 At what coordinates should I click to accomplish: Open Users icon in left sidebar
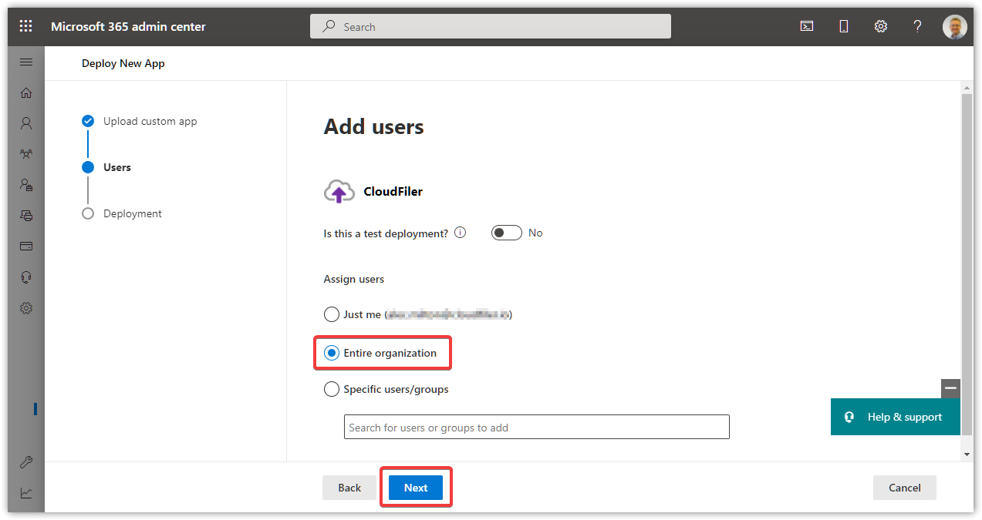pos(26,123)
